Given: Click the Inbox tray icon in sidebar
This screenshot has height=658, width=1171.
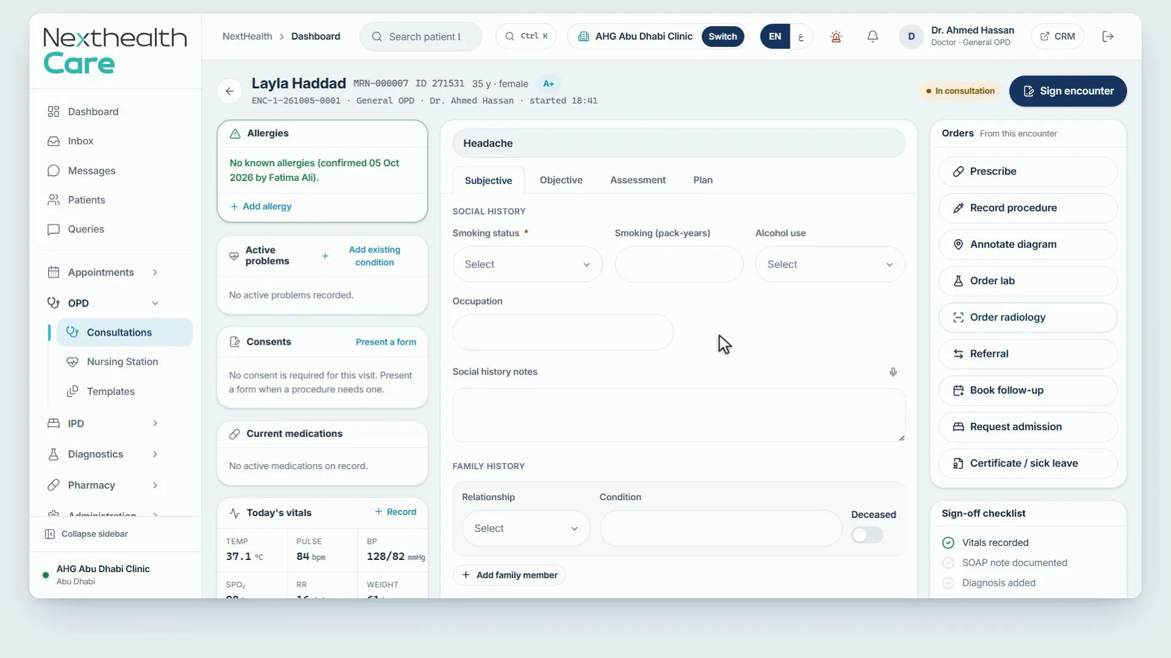Looking at the screenshot, I should coord(54,141).
